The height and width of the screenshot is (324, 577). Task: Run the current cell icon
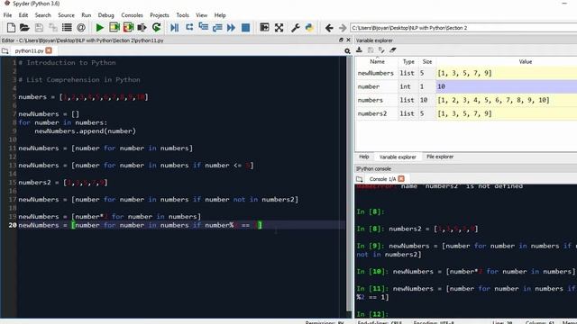click(x=114, y=28)
